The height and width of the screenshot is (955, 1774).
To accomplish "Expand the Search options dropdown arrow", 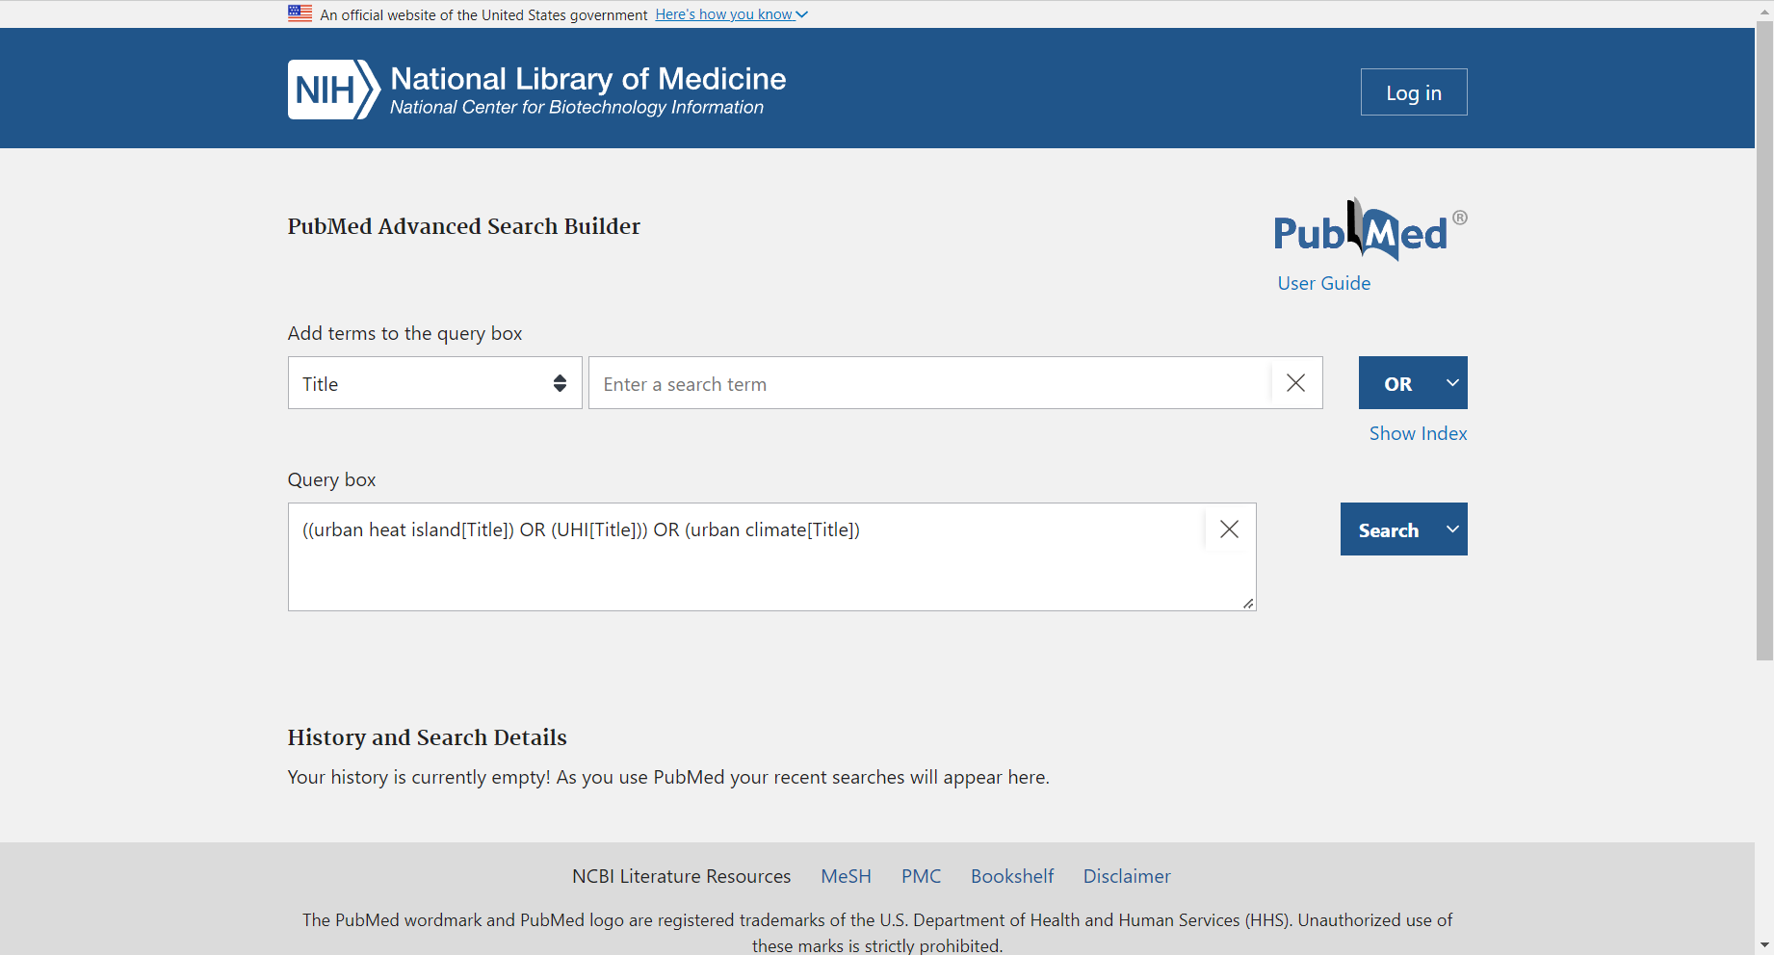I will click(x=1452, y=529).
